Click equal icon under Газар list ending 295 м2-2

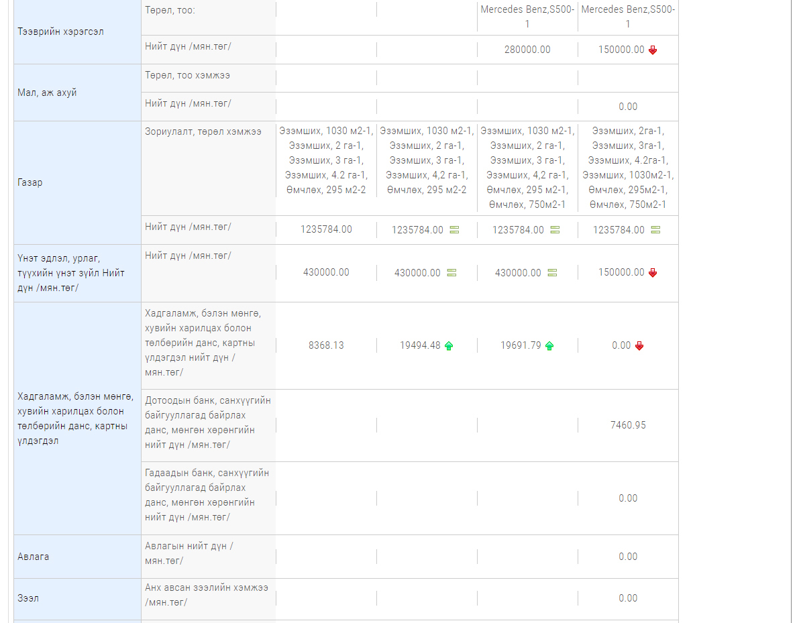pyautogui.click(x=454, y=230)
